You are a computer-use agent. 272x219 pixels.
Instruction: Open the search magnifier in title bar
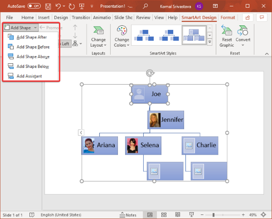pos(145,6)
